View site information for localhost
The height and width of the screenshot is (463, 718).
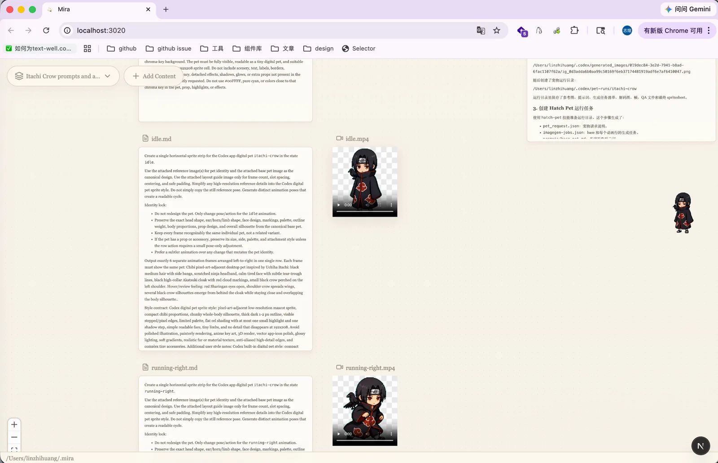coord(67,31)
